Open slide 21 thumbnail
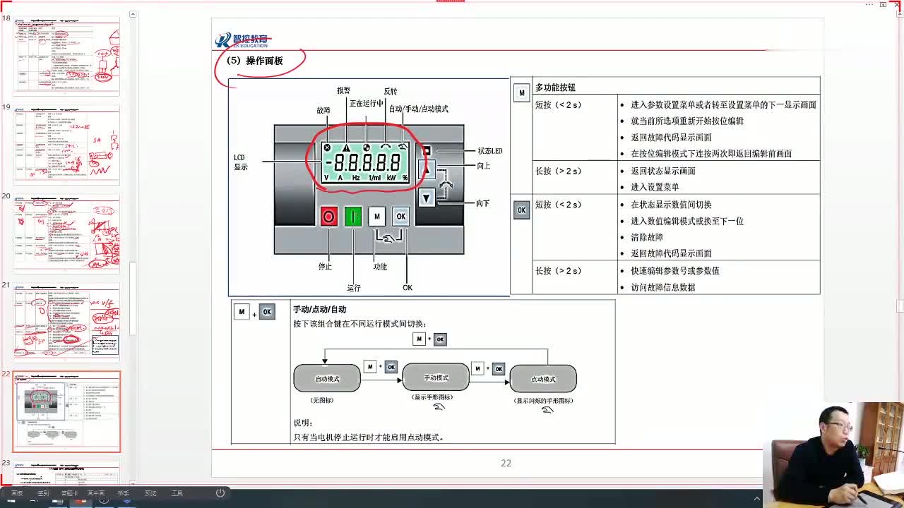The height and width of the screenshot is (508, 904). click(x=66, y=323)
